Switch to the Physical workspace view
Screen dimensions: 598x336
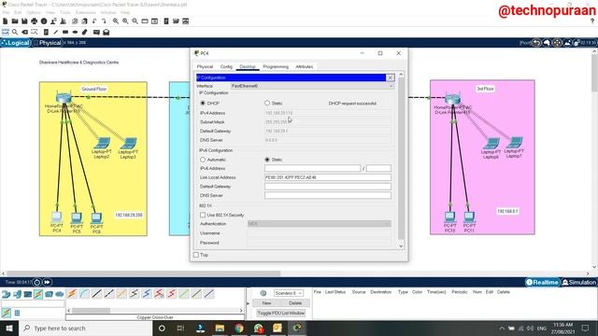coord(48,43)
